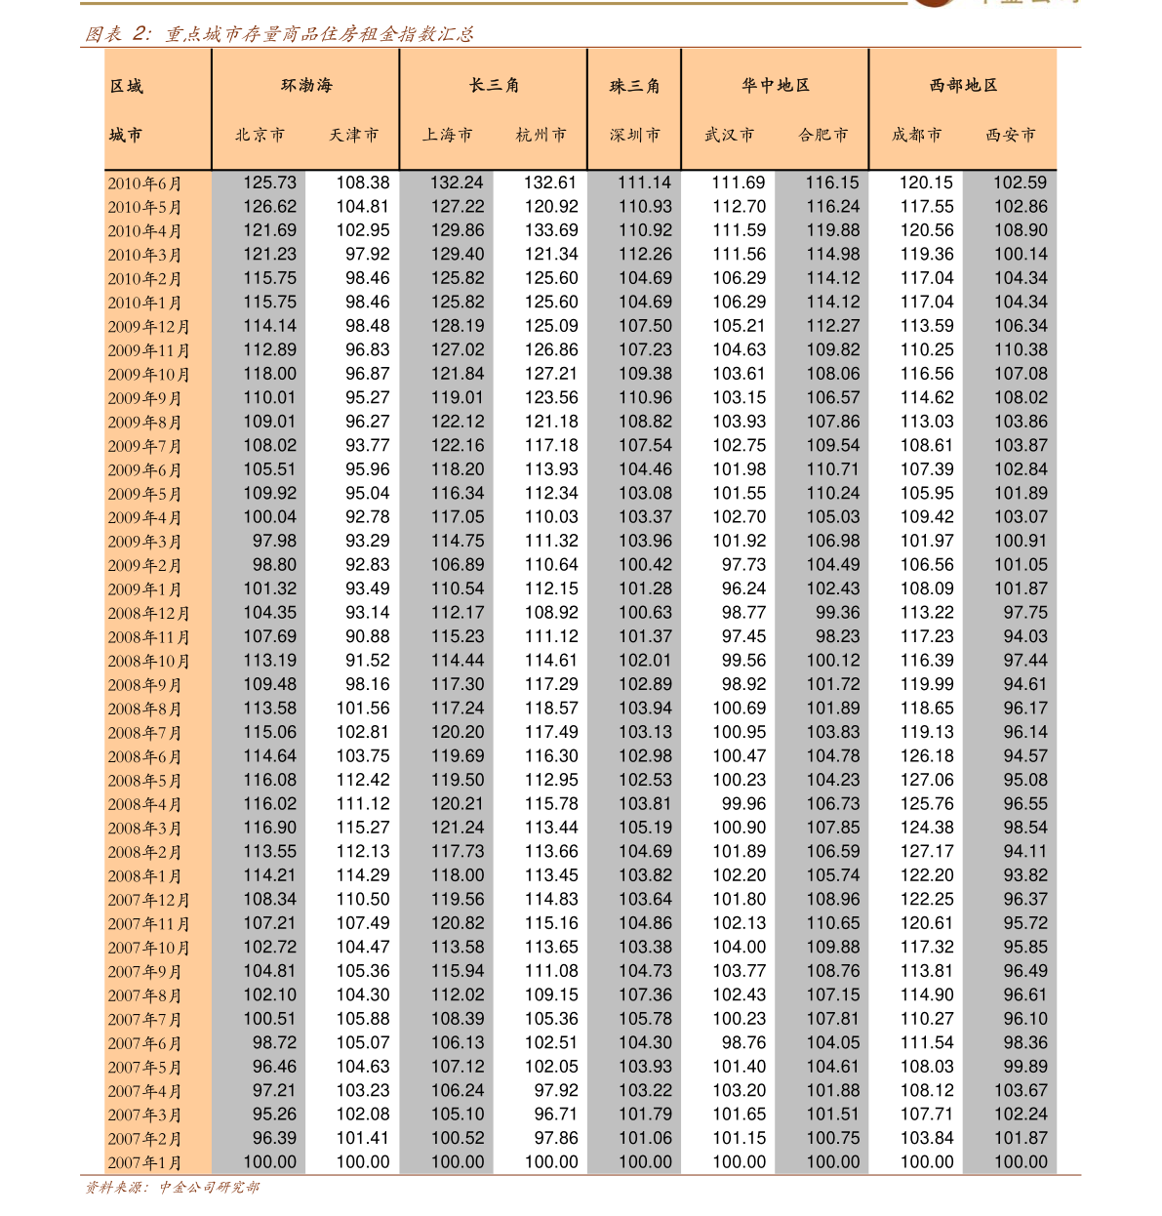Click the source note 资料来源 中金公司研究部
This screenshot has height=1216, width=1162.
(173, 1188)
